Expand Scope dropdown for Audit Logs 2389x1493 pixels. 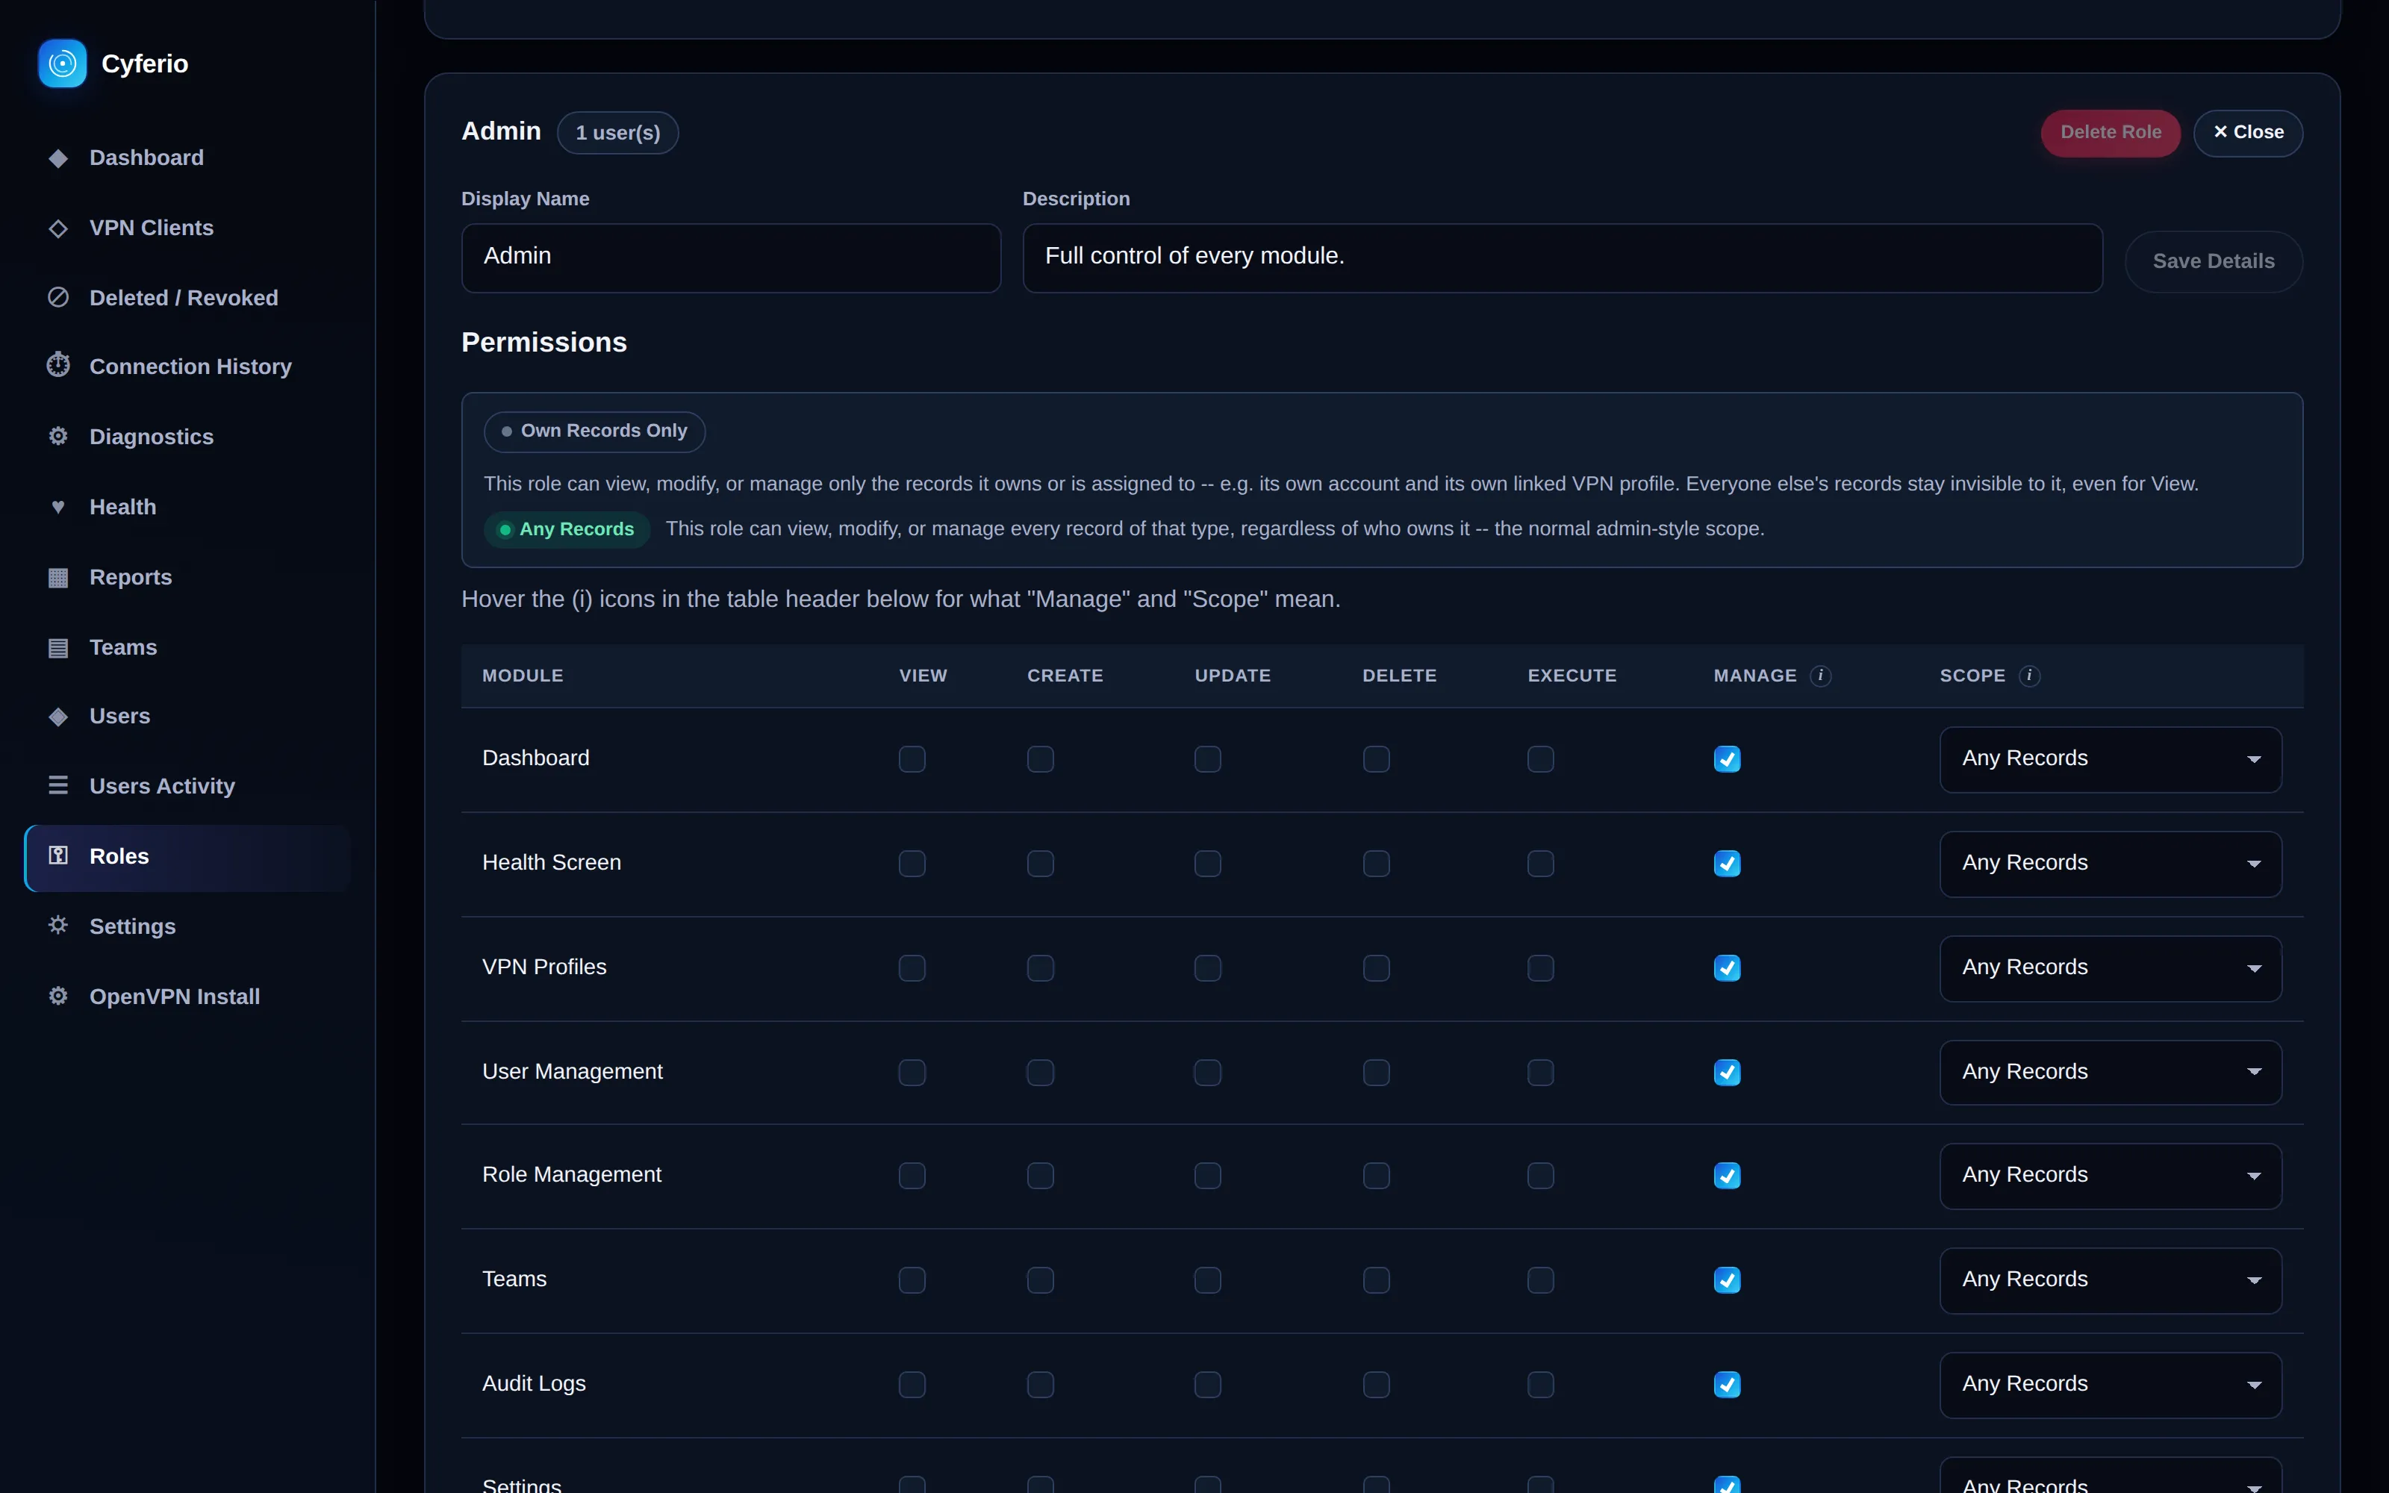(2110, 1386)
